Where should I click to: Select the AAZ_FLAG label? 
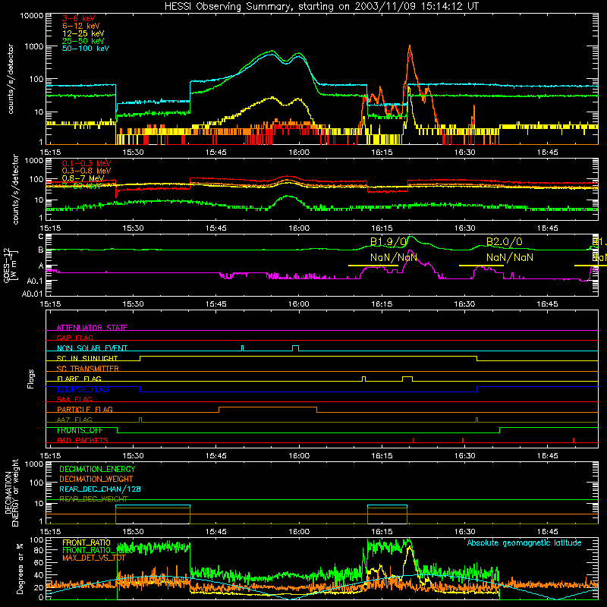tap(74, 420)
